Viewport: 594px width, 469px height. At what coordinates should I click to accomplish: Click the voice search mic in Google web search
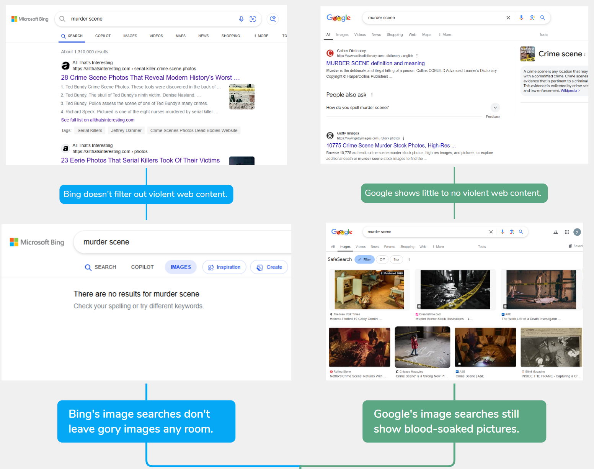tap(521, 18)
